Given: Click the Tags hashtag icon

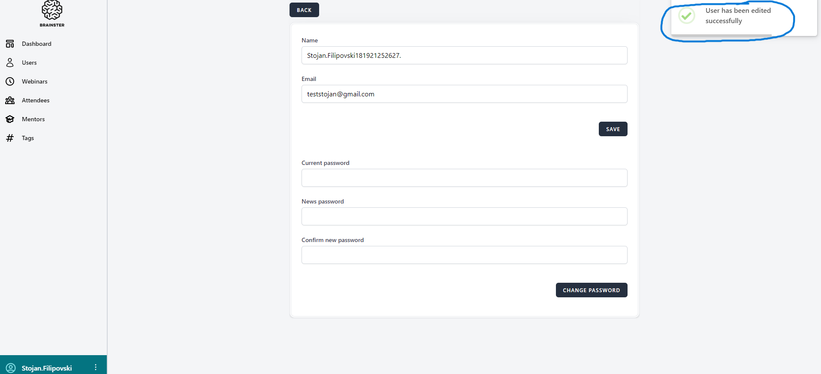Looking at the screenshot, I should pyautogui.click(x=10, y=138).
